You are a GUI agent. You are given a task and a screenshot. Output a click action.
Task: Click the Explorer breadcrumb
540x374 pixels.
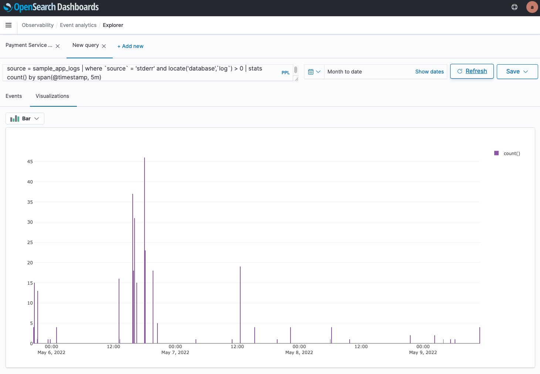[113, 25]
